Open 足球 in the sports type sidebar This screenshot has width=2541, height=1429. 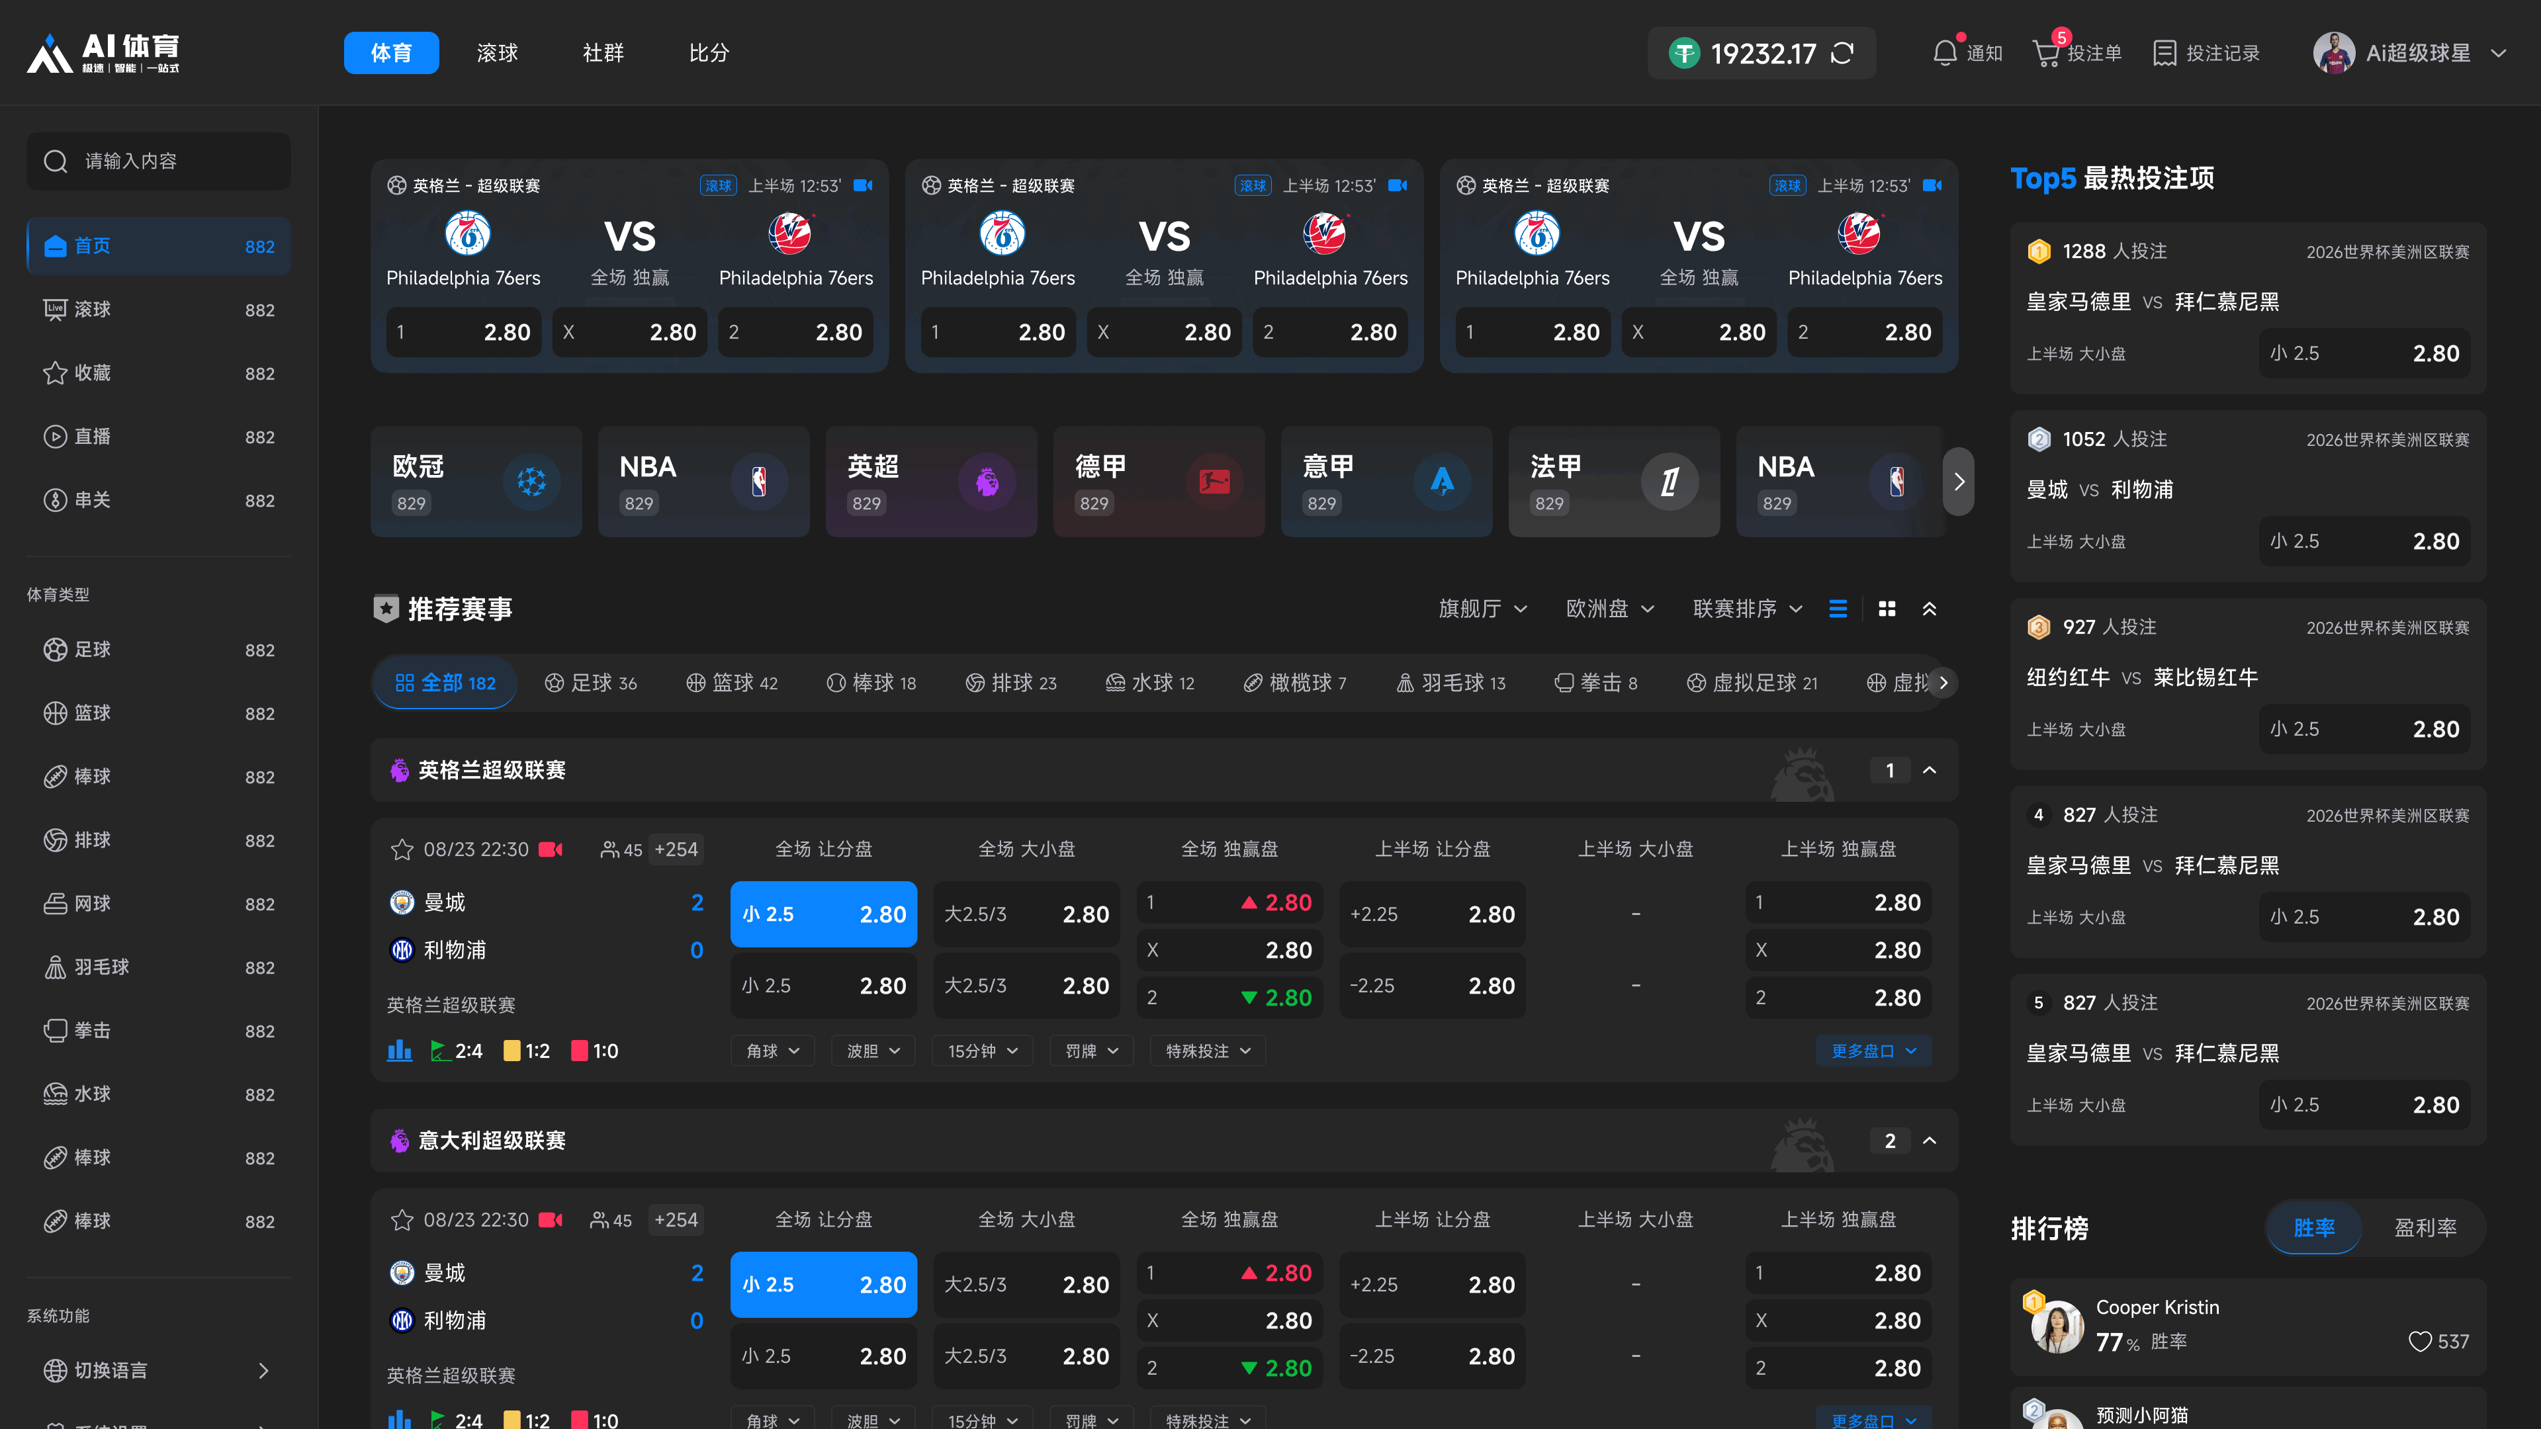[159, 650]
